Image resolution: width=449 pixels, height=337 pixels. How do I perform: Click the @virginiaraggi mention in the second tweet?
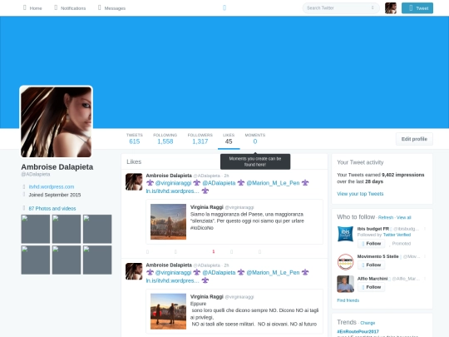click(173, 273)
